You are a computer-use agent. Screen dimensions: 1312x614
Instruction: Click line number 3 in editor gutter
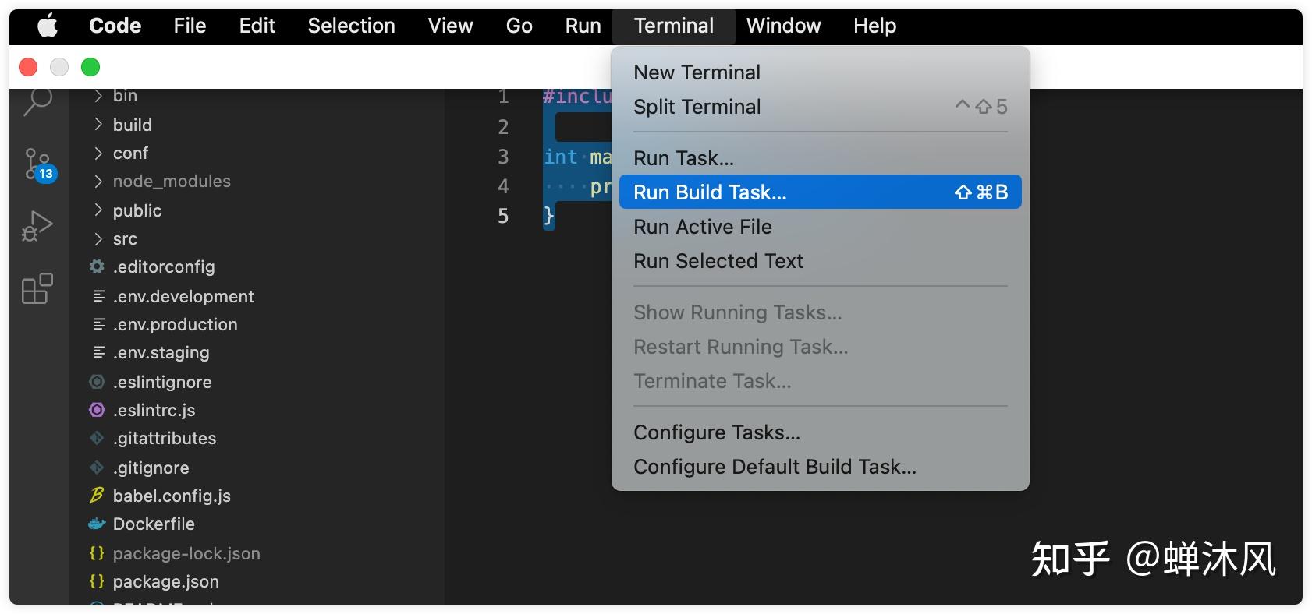point(503,157)
